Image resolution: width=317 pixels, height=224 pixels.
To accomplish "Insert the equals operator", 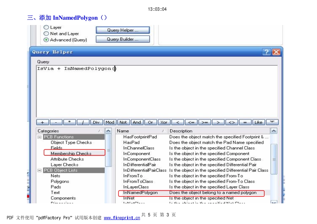I will (245, 122).
